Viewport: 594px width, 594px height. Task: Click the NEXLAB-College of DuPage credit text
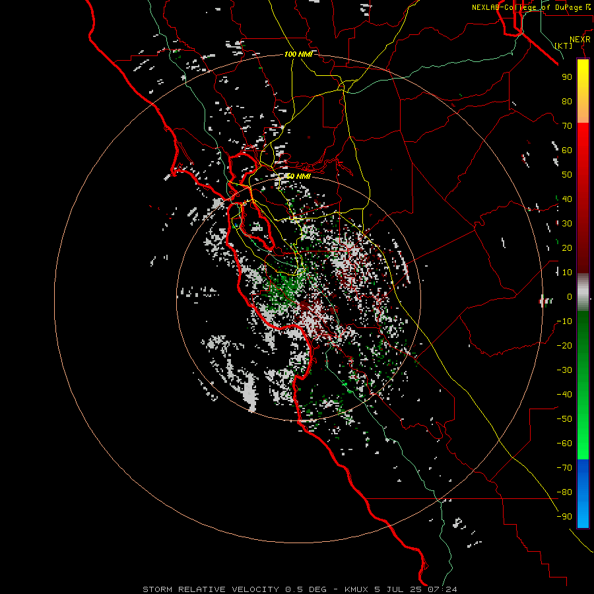coord(531,7)
